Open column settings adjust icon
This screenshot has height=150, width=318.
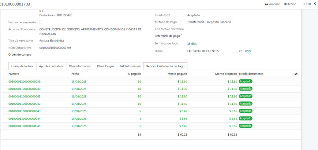pos(296,74)
